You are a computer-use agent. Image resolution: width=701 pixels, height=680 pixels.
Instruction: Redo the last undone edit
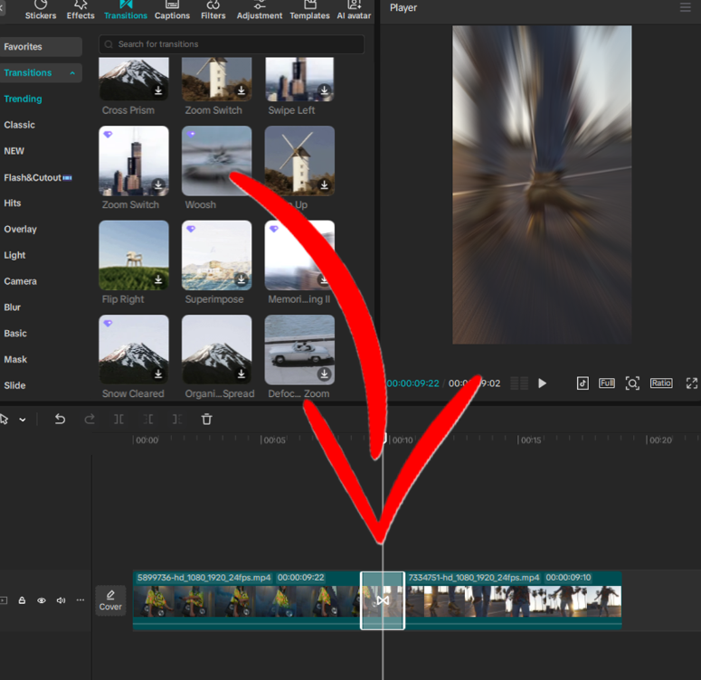pos(90,420)
